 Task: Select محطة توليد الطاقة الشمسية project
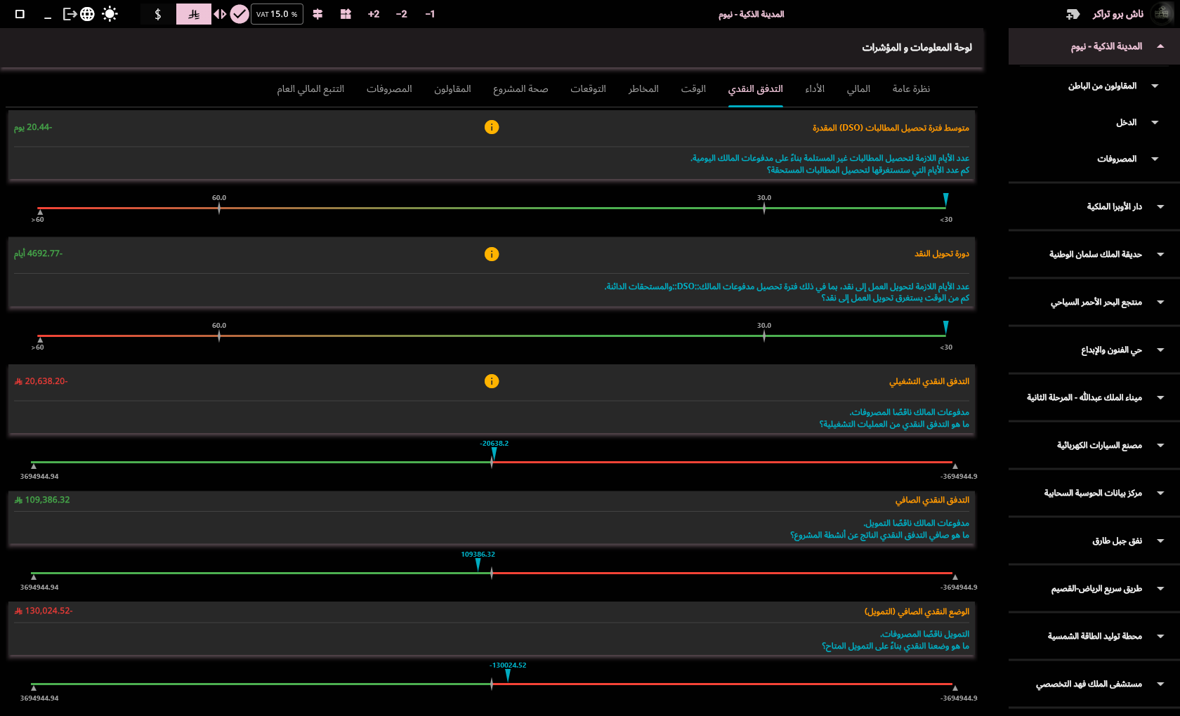pyautogui.click(x=1095, y=636)
